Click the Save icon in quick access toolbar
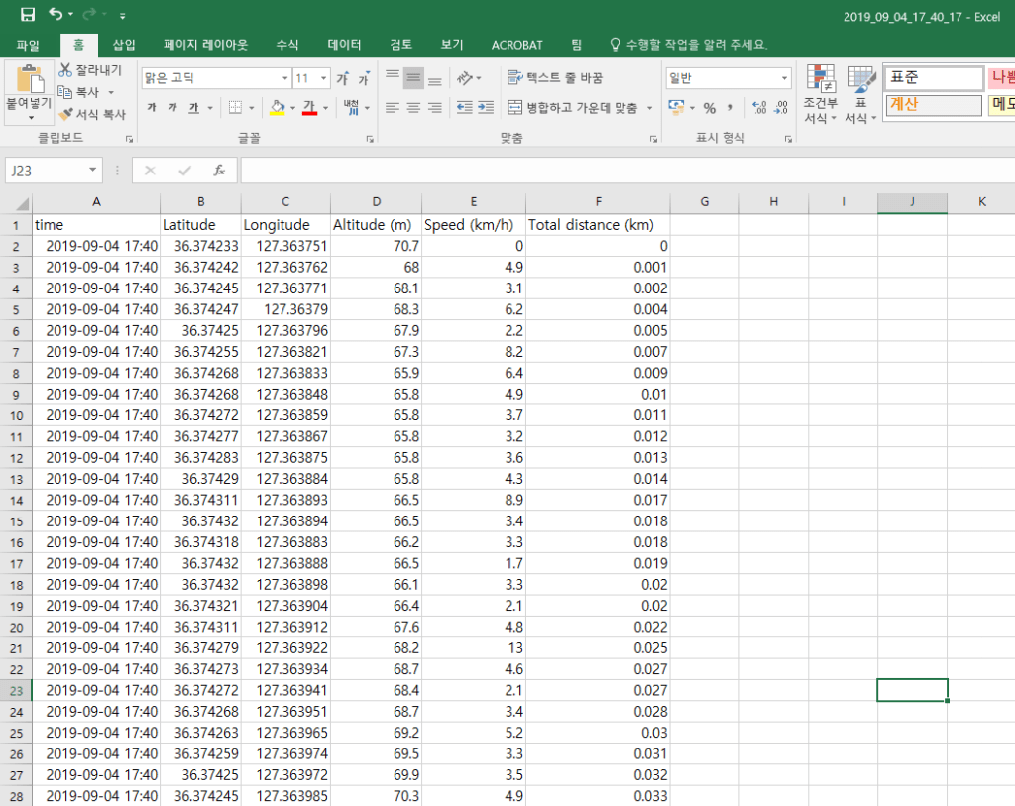The width and height of the screenshot is (1015, 806). (27, 15)
